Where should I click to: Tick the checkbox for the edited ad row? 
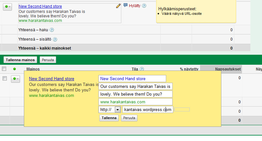point(4,79)
